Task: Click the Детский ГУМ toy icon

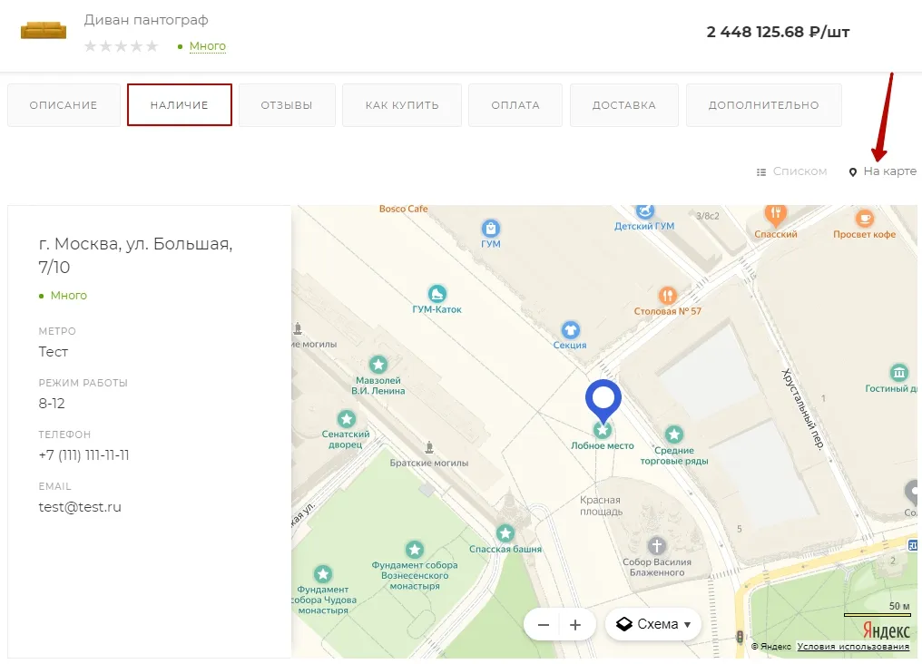Action: (645, 211)
